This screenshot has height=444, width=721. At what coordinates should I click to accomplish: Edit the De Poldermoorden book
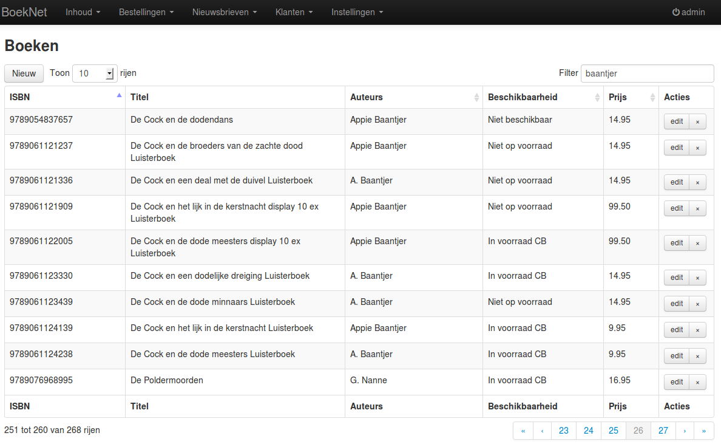(x=677, y=382)
